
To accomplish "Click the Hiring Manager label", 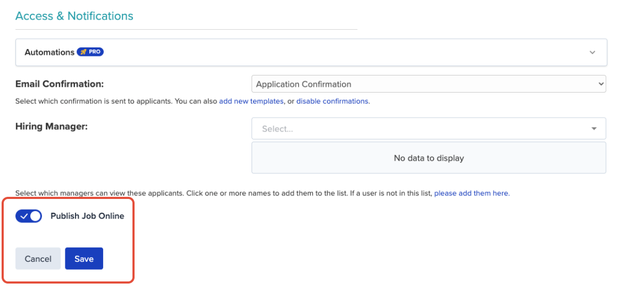I will [52, 127].
